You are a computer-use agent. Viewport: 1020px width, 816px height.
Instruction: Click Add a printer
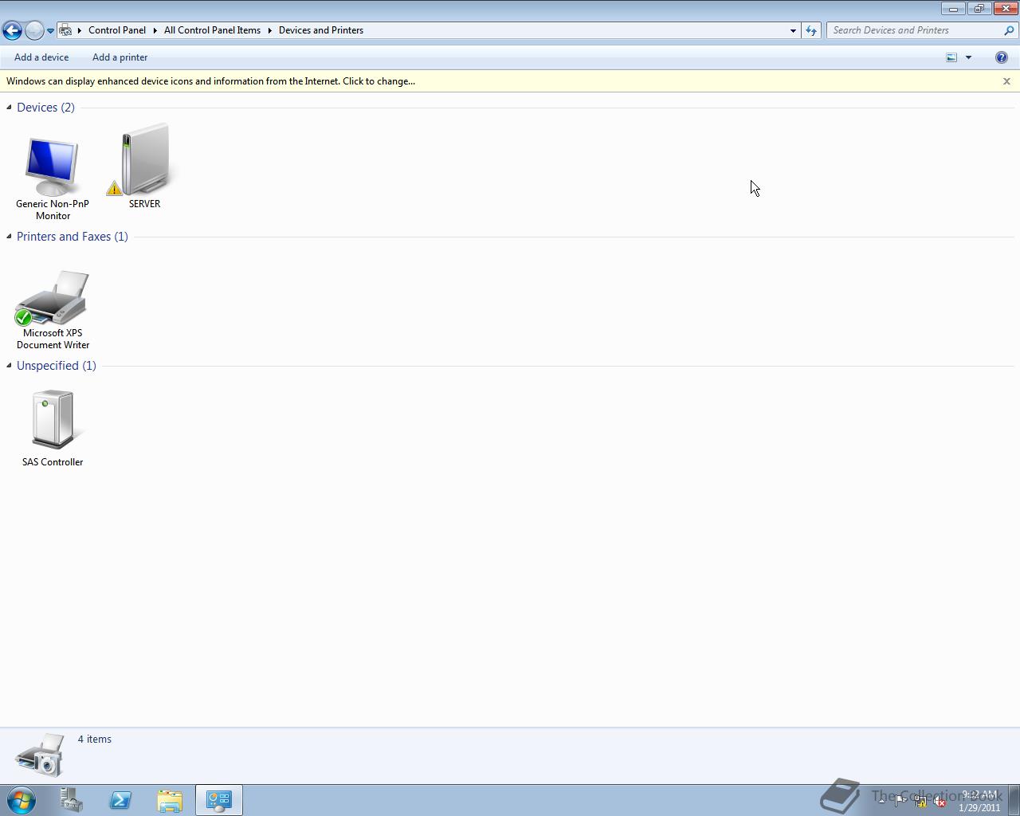click(x=120, y=57)
